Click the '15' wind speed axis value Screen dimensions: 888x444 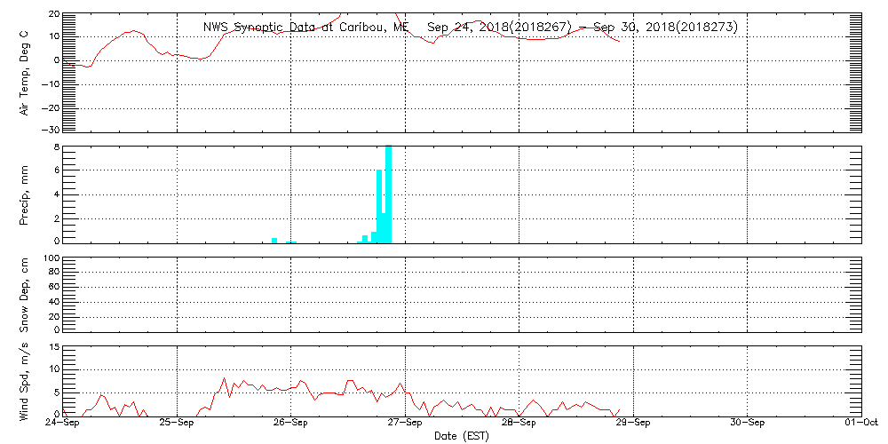click(53, 348)
